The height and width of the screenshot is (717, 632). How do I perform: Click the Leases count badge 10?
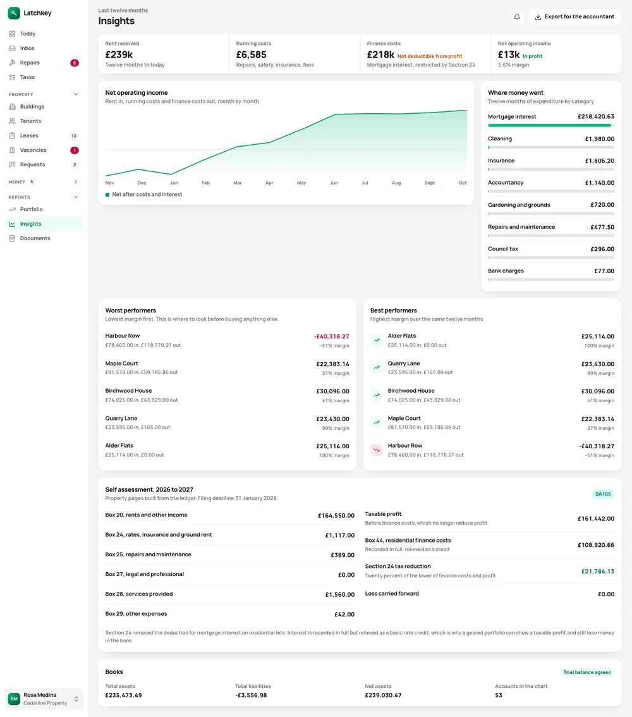point(74,136)
